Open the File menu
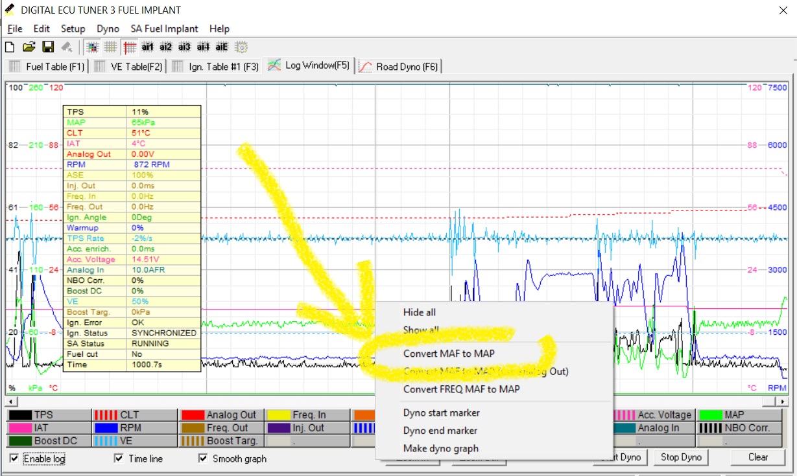This screenshot has width=797, height=476. (14, 28)
